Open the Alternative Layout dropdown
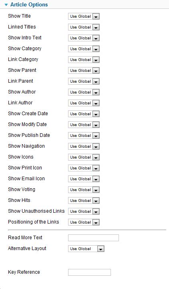The height and width of the screenshot is (289, 169). 86,249
